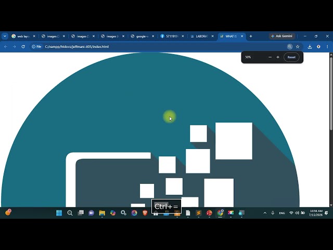Image resolution: width=333 pixels, height=250 pixels.
Task: Close the Facebook 5711919 tab
Action: [x=183, y=36]
